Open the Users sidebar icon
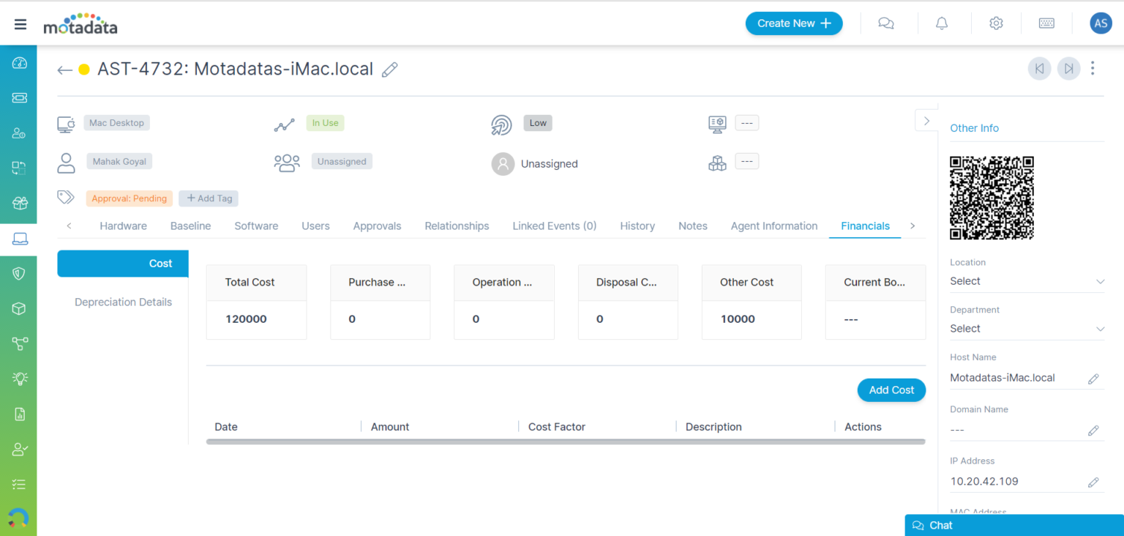Viewport: 1124px width, 536px height. point(18,133)
